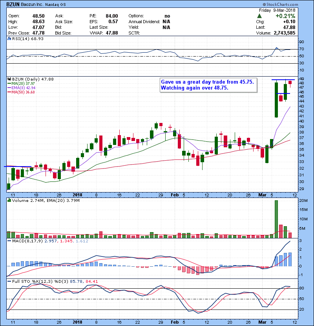Click the Yield label
This screenshot has height=326, width=314.
133,27
